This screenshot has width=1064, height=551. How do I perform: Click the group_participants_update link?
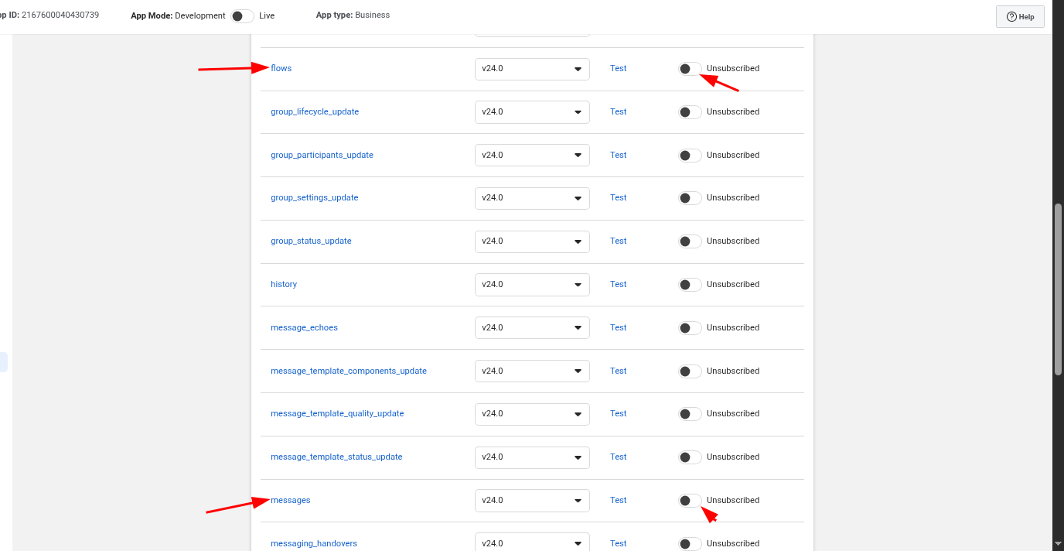click(322, 156)
